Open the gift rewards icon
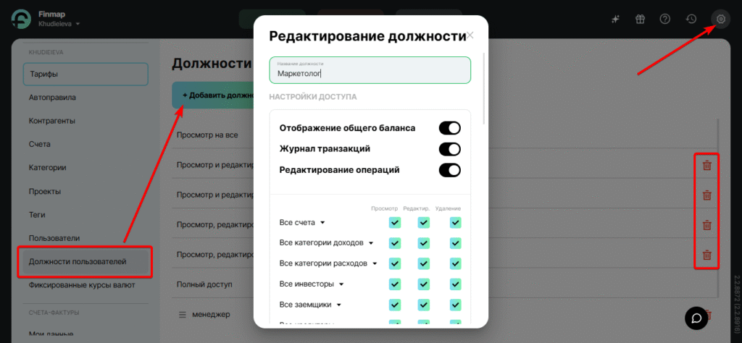The width and height of the screenshot is (742, 343). pos(640,20)
